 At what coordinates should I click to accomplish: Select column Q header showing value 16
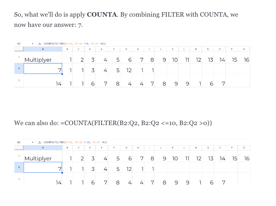[x=243, y=49]
